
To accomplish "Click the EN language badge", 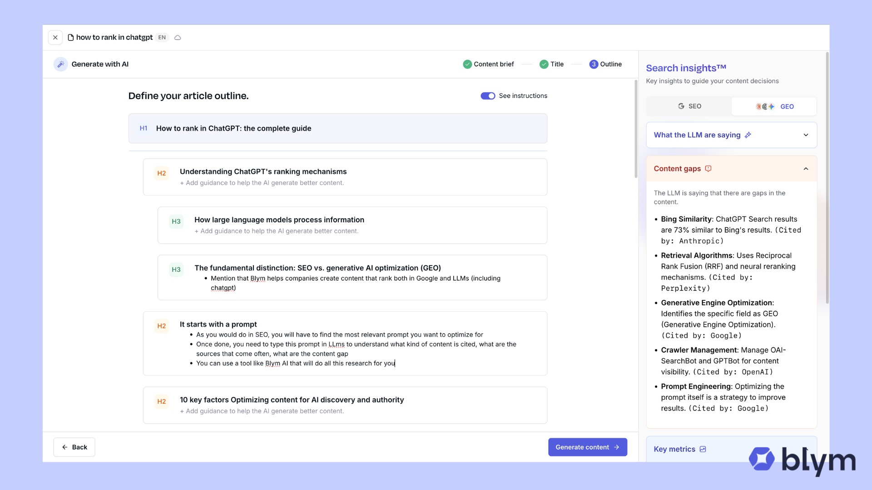I will (162, 38).
